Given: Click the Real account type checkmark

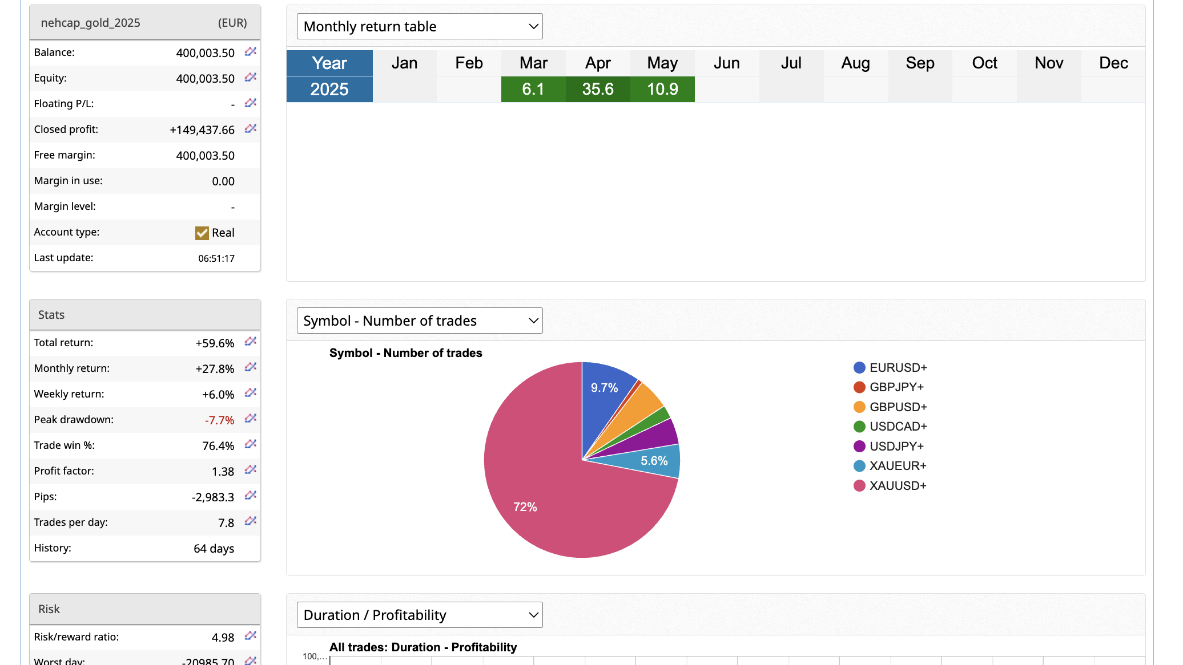Looking at the screenshot, I should tap(202, 233).
